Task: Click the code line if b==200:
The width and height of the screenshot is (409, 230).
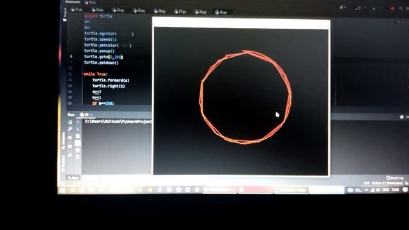Action: (104, 103)
